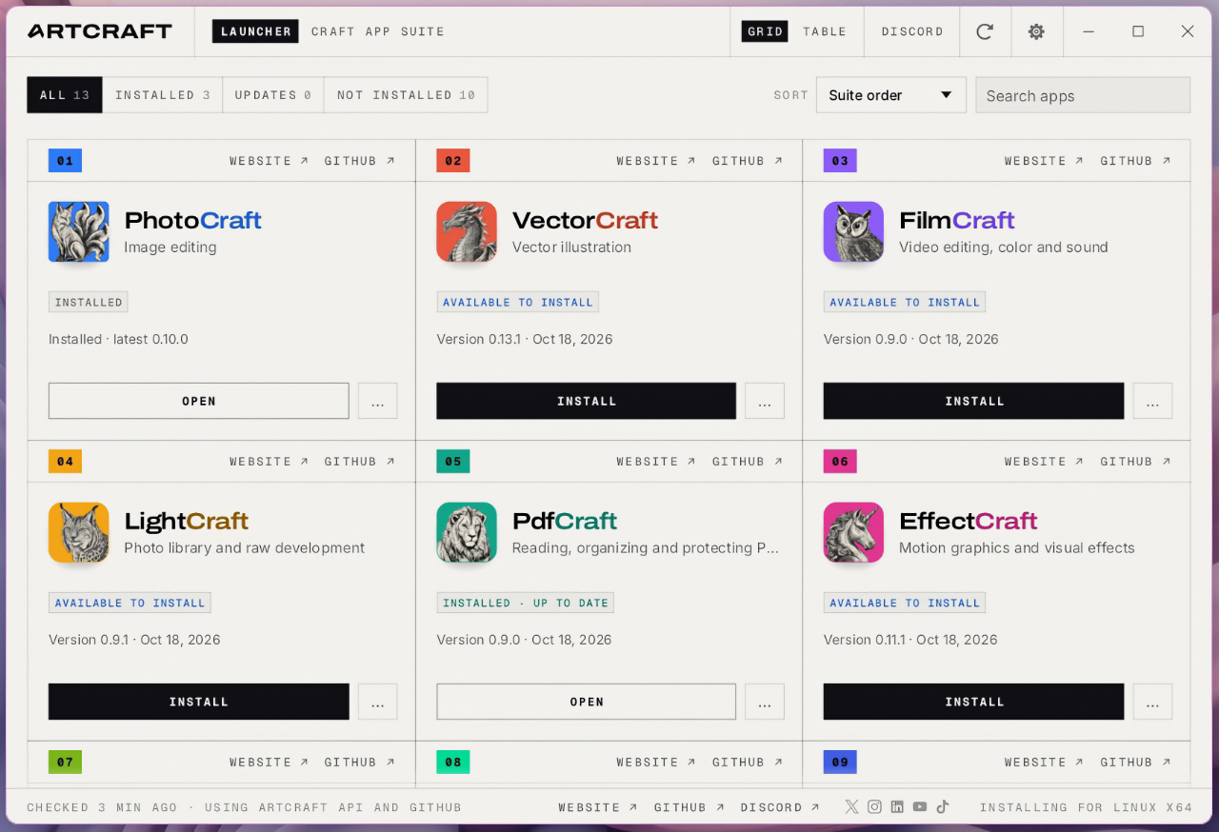The image size is (1219, 832).
Task: Show All 13 apps tab
Action: (x=65, y=95)
